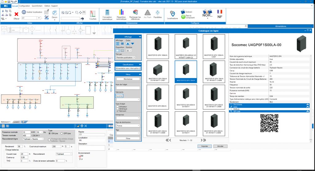315x171 pixels.
Task: Check the Utilisateur object type box
Action: tap(117, 107)
